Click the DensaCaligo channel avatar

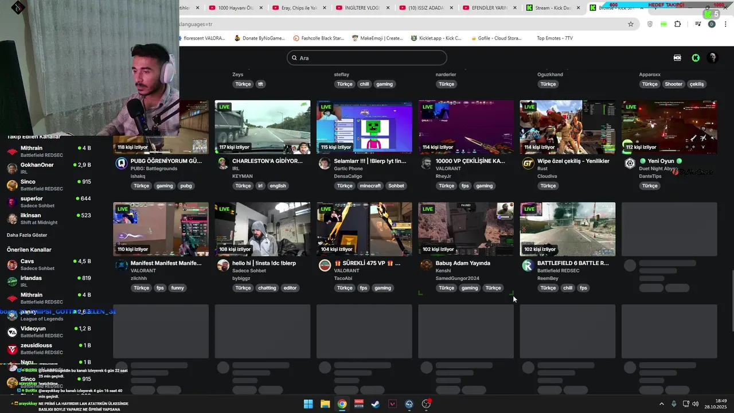pyautogui.click(x=325, y=163)
